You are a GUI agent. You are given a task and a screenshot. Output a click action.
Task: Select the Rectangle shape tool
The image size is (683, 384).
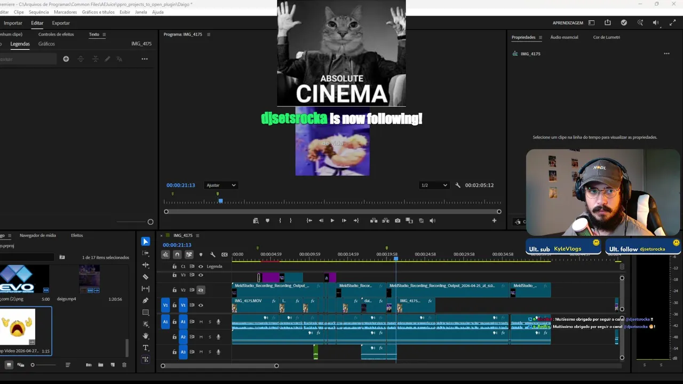click(x=146, y=313)
